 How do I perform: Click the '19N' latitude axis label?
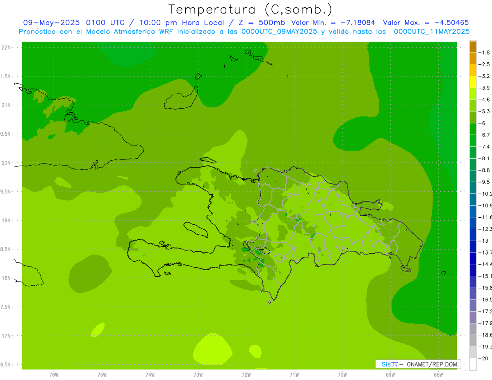click(x=6, y=221)
